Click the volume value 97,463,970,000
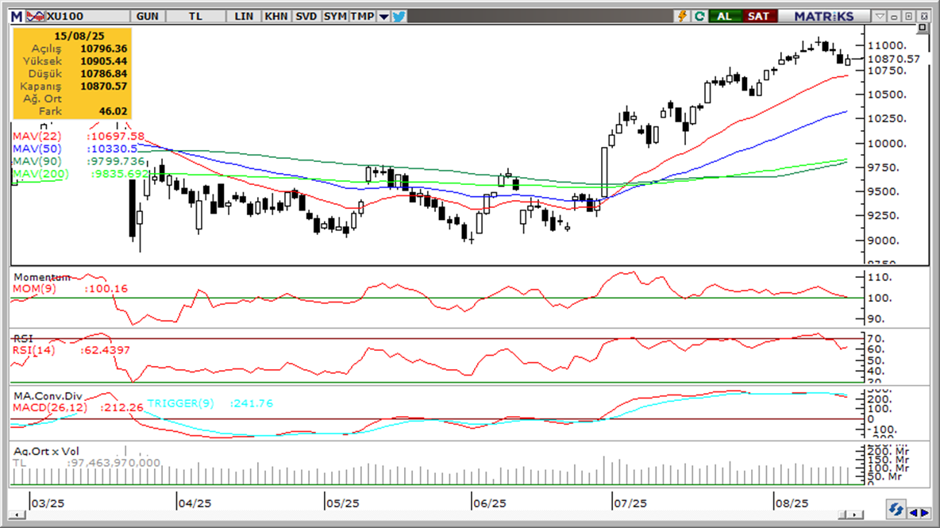Screen dimensions: 940x528 coord(114,463)
